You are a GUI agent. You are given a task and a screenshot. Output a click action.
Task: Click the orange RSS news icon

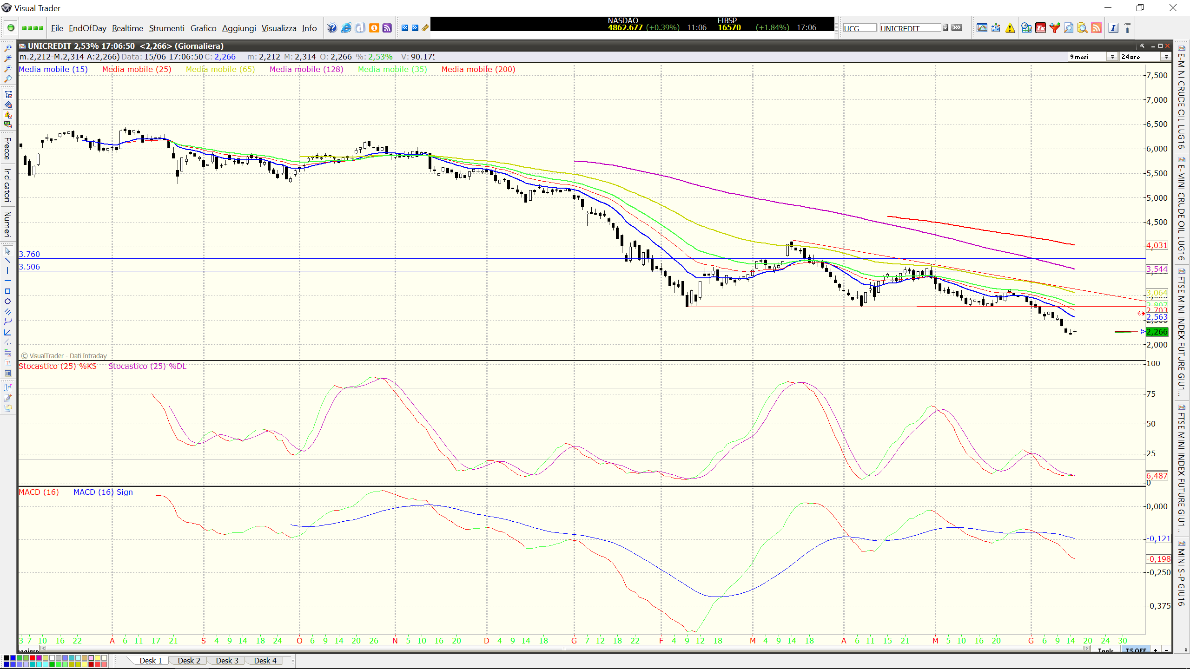1096,28
